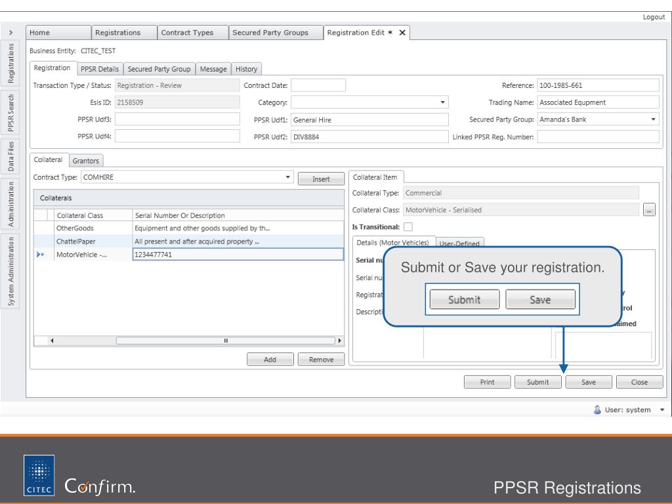Click the Insert button
Viewport: 672px width, 504px height.
point(321,179)
